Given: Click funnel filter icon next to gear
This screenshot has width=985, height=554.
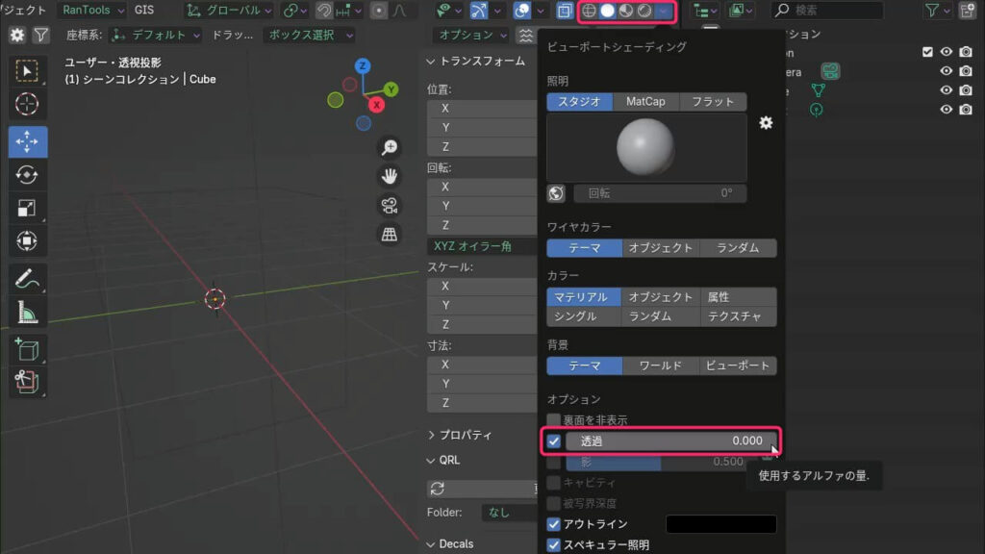Looking at the screenshot, I should (40, 36).
